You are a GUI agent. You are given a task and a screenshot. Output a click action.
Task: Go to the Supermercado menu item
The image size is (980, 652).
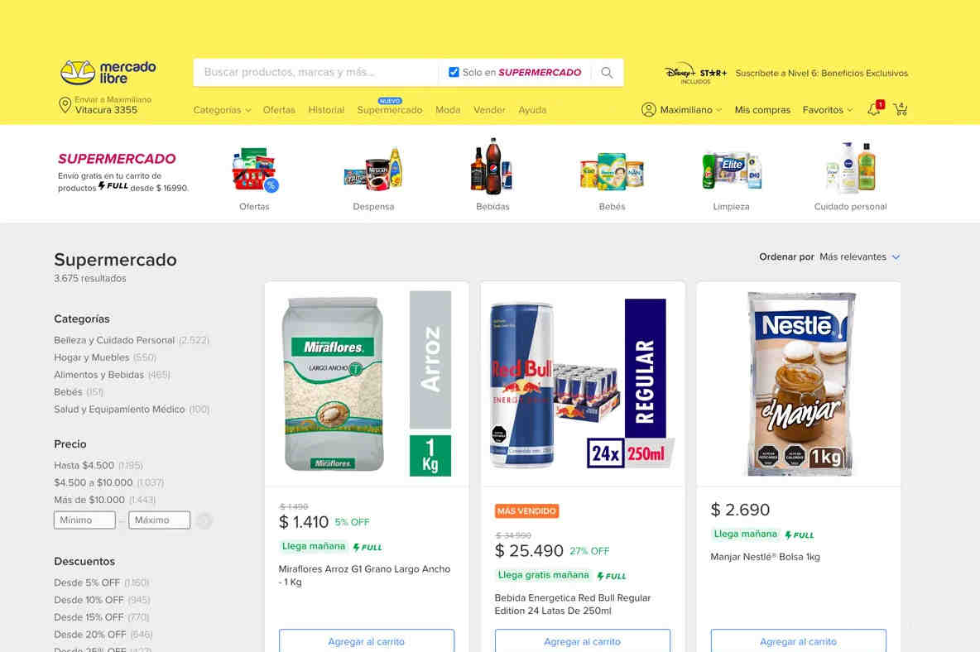click(x=389, y=110)
